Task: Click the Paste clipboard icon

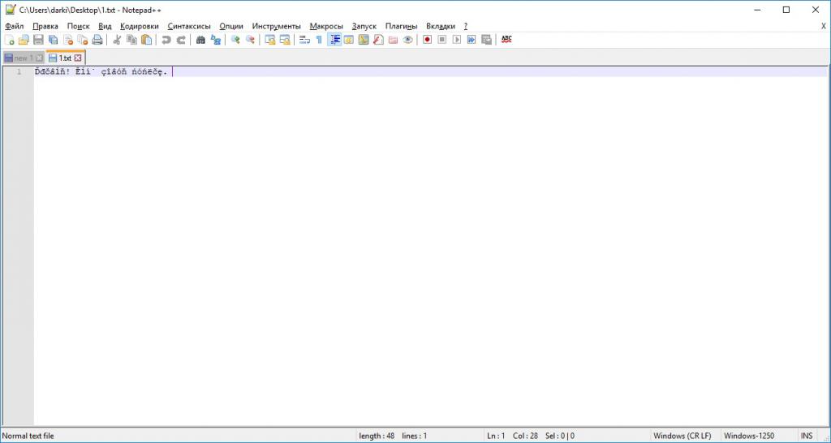Action: [x=147, y=40]
